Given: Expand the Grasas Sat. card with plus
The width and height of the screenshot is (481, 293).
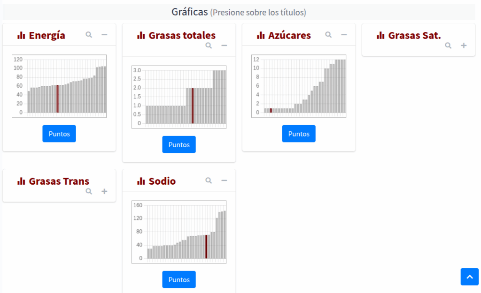Looking at the screenshot, I should click(x=464, y=45).
